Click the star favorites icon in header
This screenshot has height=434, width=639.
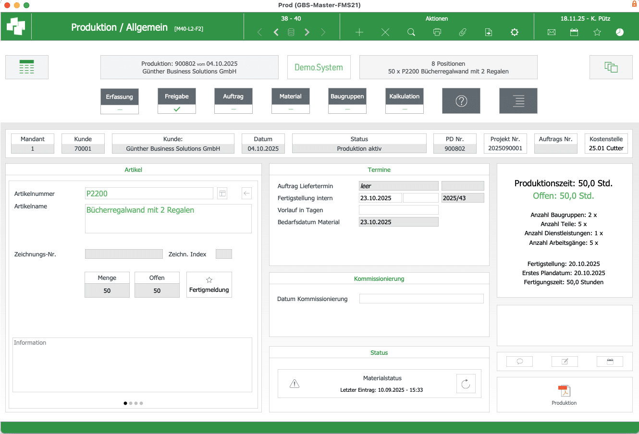pyautogui.click(x=597, y=32)
